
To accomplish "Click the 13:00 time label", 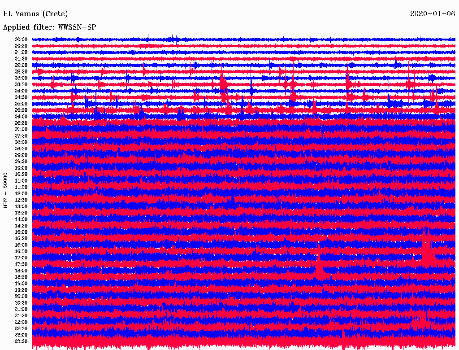I will pyautogui.click(x=21, y=206).
